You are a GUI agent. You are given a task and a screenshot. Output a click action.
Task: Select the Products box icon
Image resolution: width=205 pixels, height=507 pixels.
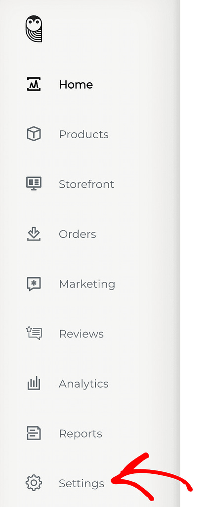pyautogui.click(x=34, y=134)
